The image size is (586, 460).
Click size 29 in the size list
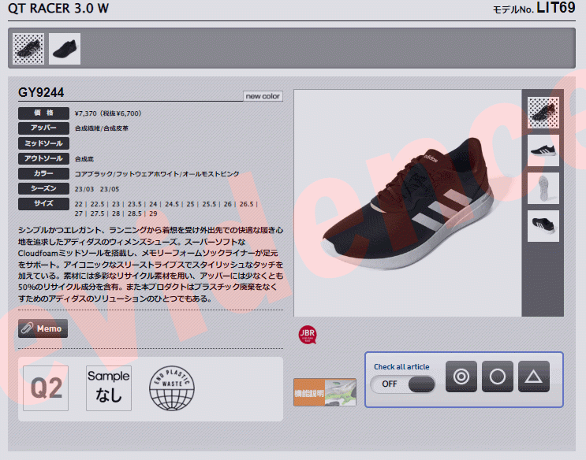pos(153,213)
